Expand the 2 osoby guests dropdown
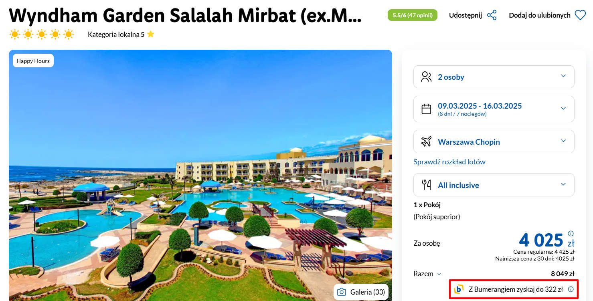The width and height of the screenshot is (593, 301). (494, 77)
